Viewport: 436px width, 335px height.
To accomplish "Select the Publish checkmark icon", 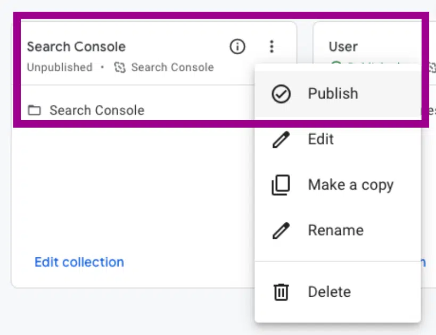I will tap(281, 94).
